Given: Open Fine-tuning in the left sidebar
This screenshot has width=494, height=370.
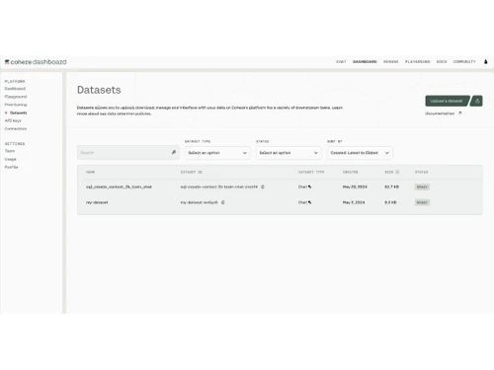Looking at the screenshot, I should (16, 105).
